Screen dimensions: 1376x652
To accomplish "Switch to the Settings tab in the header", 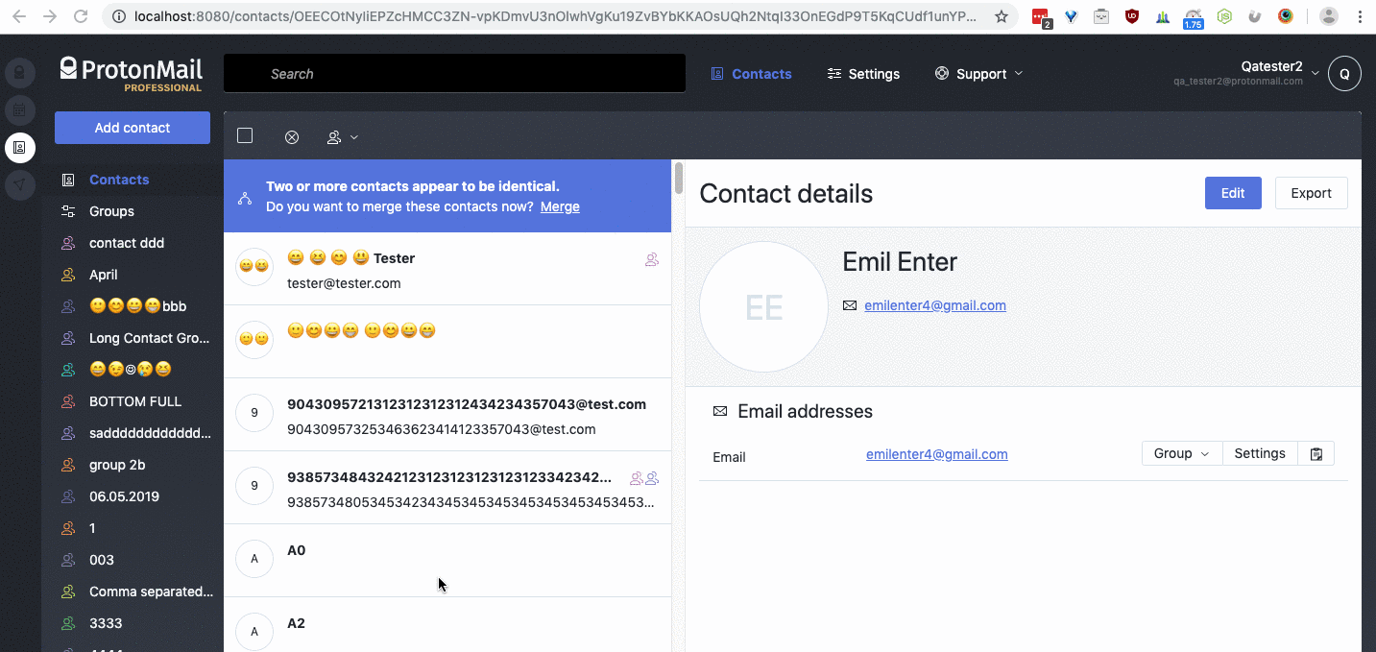I will point(863,73).
